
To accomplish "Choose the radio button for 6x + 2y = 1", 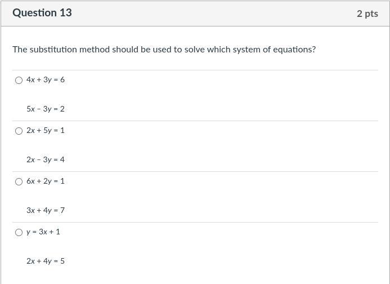I will pyautogui.click(x=19, y=181).
